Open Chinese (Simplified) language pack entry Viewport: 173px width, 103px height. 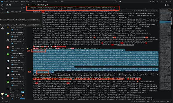coord(16,12)
